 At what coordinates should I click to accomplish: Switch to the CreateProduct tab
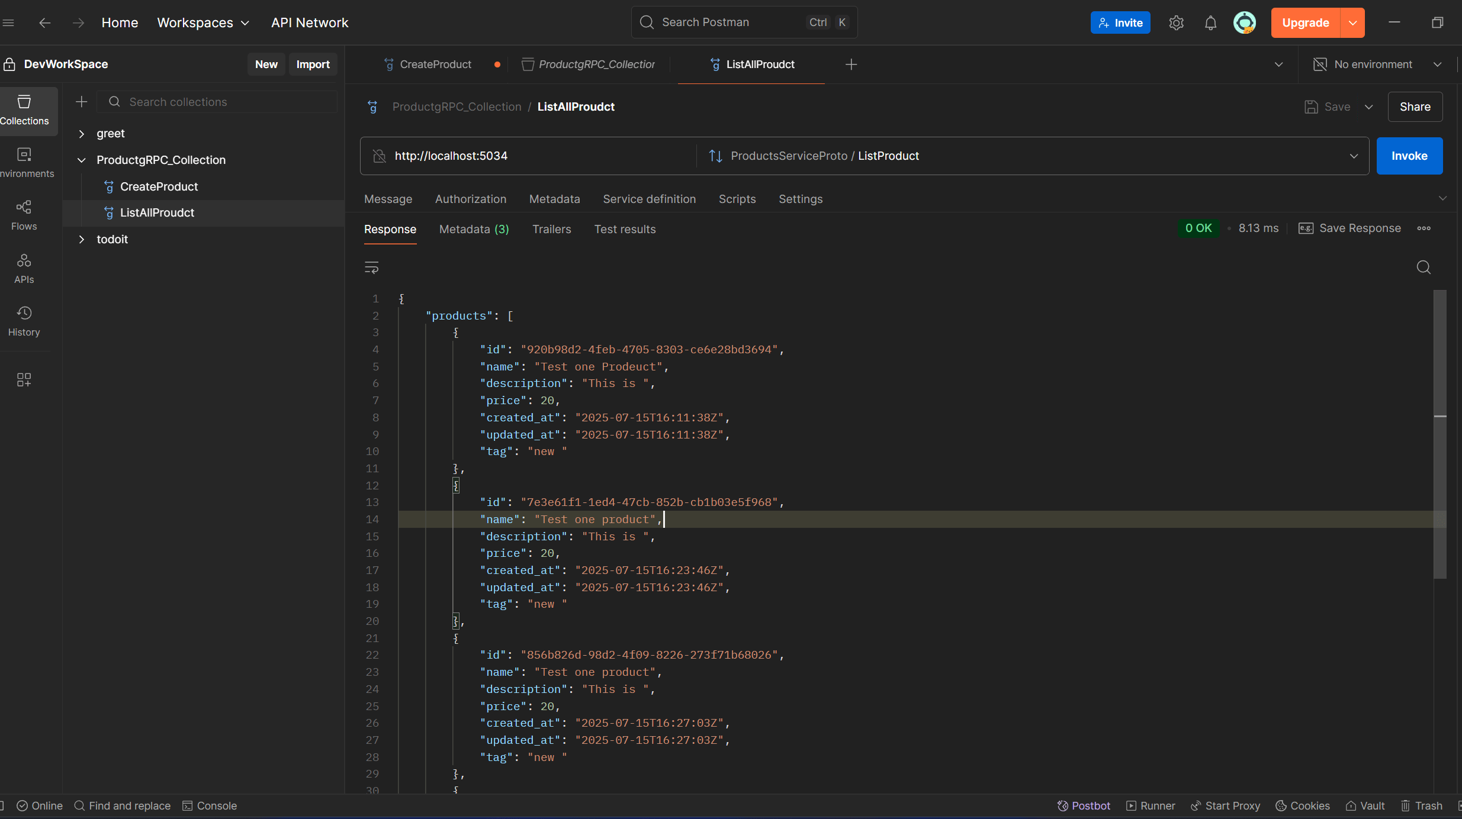(435, 64)
